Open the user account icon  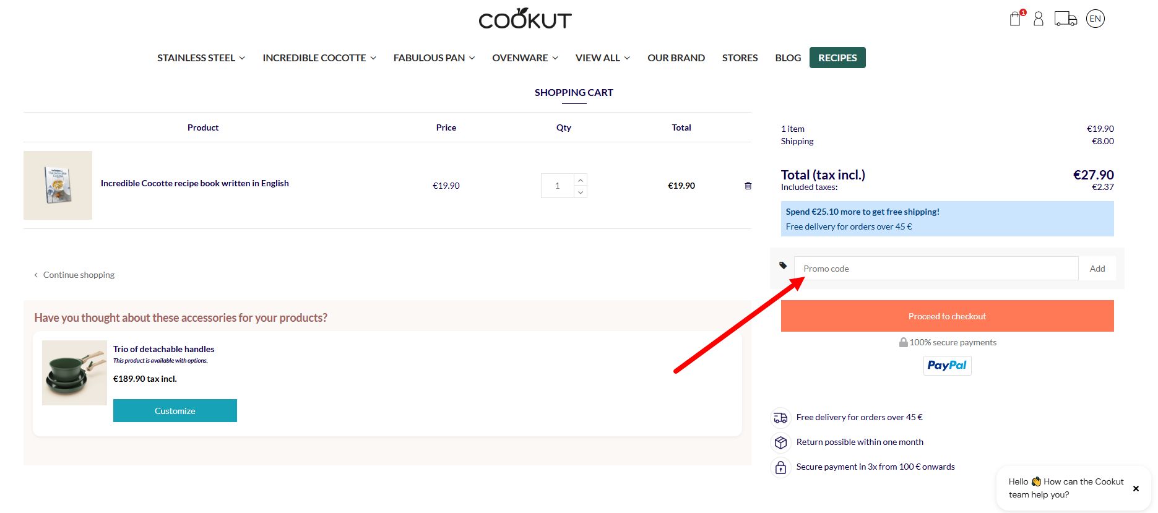point(1039,19)
